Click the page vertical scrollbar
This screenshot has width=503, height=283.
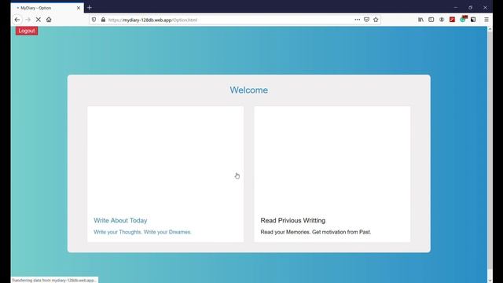pos(490,150)
